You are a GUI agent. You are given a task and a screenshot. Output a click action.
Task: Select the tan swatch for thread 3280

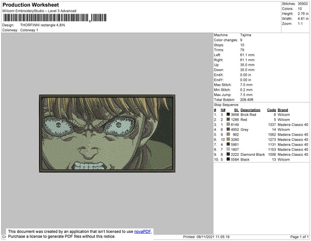[x=228, y=139]
